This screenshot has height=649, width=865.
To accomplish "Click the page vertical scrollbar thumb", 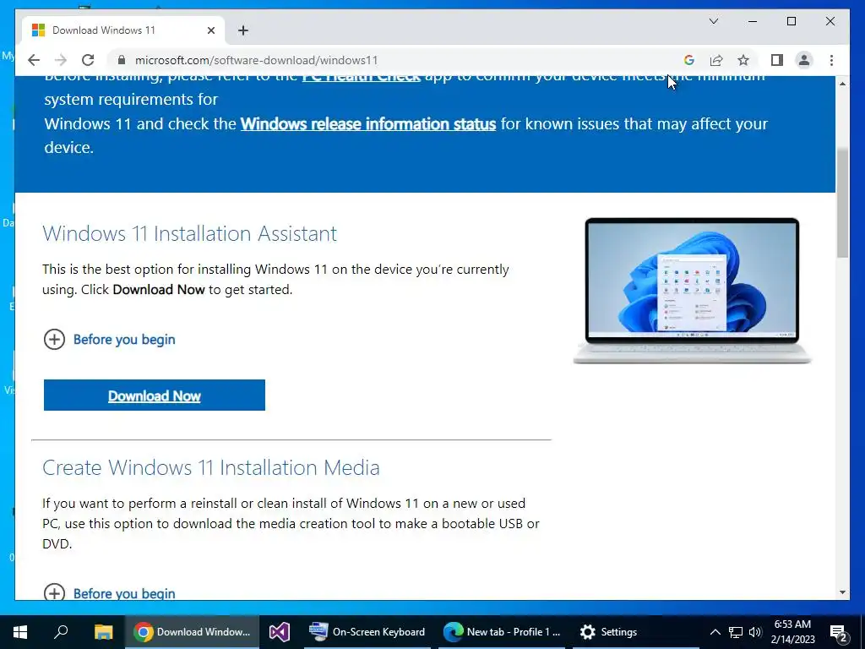I will [x=842, y=203].
